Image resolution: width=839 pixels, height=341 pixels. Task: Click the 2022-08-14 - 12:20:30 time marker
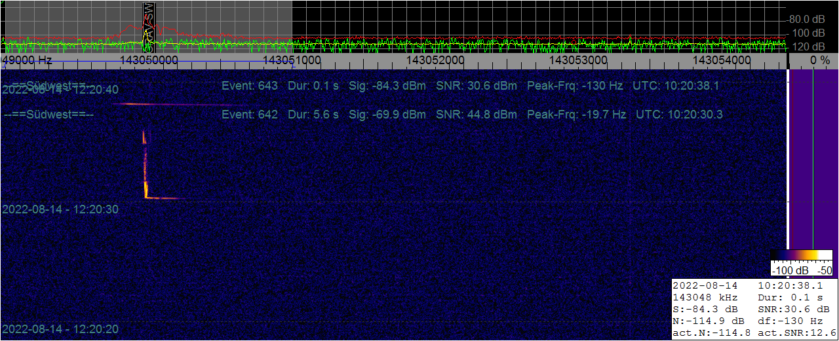[60, 209]
